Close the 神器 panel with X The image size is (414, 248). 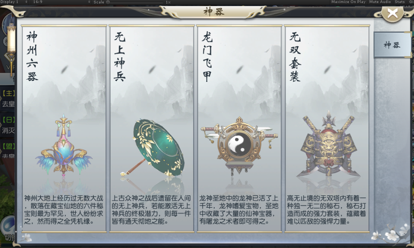click(393, 13)
